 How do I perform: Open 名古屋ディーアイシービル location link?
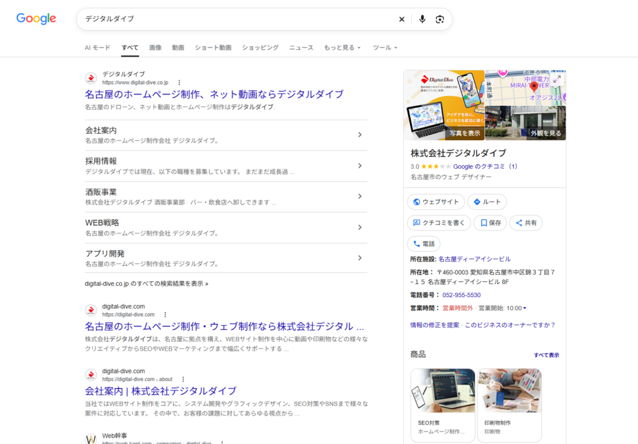474,259
